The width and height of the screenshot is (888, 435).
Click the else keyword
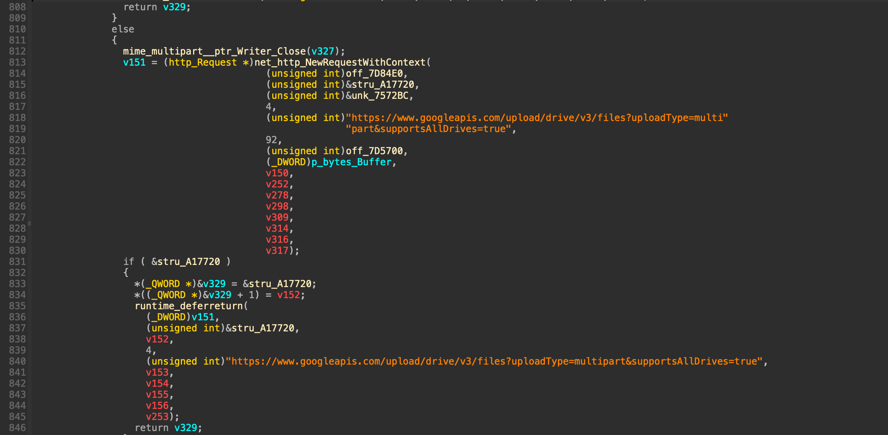coord(123,29)
